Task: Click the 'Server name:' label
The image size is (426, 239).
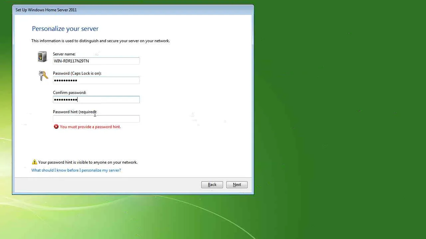Action: point(64,54)
